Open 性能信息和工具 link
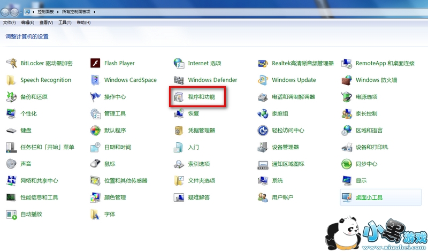 pyautogui.click(x=39, y=197)
